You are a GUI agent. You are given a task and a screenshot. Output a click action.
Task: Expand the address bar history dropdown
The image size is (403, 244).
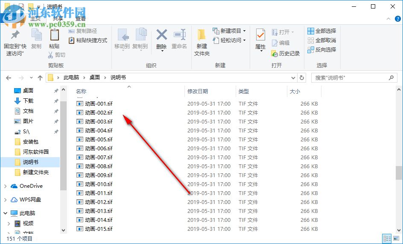293,78
